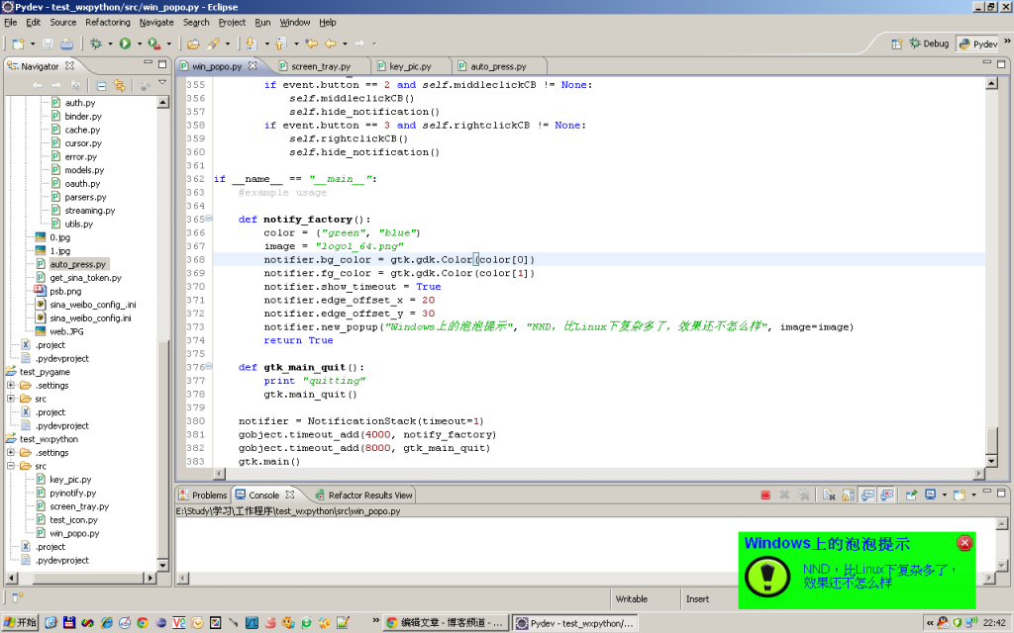The image size is (1014, 633).
Task: Open Internet Explorer from quick launch
Action: 107,623
